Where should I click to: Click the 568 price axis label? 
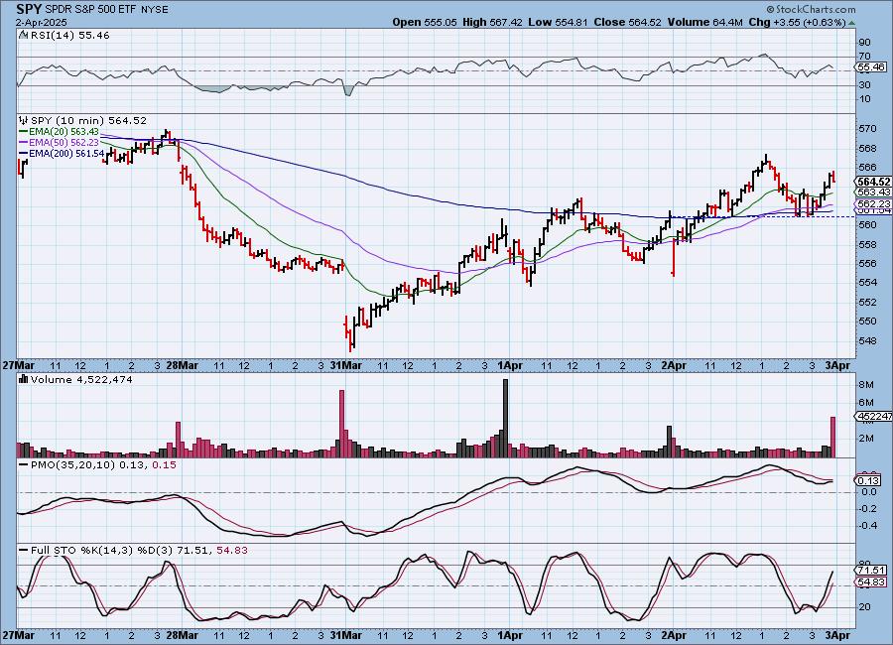[x=867, y=148]
